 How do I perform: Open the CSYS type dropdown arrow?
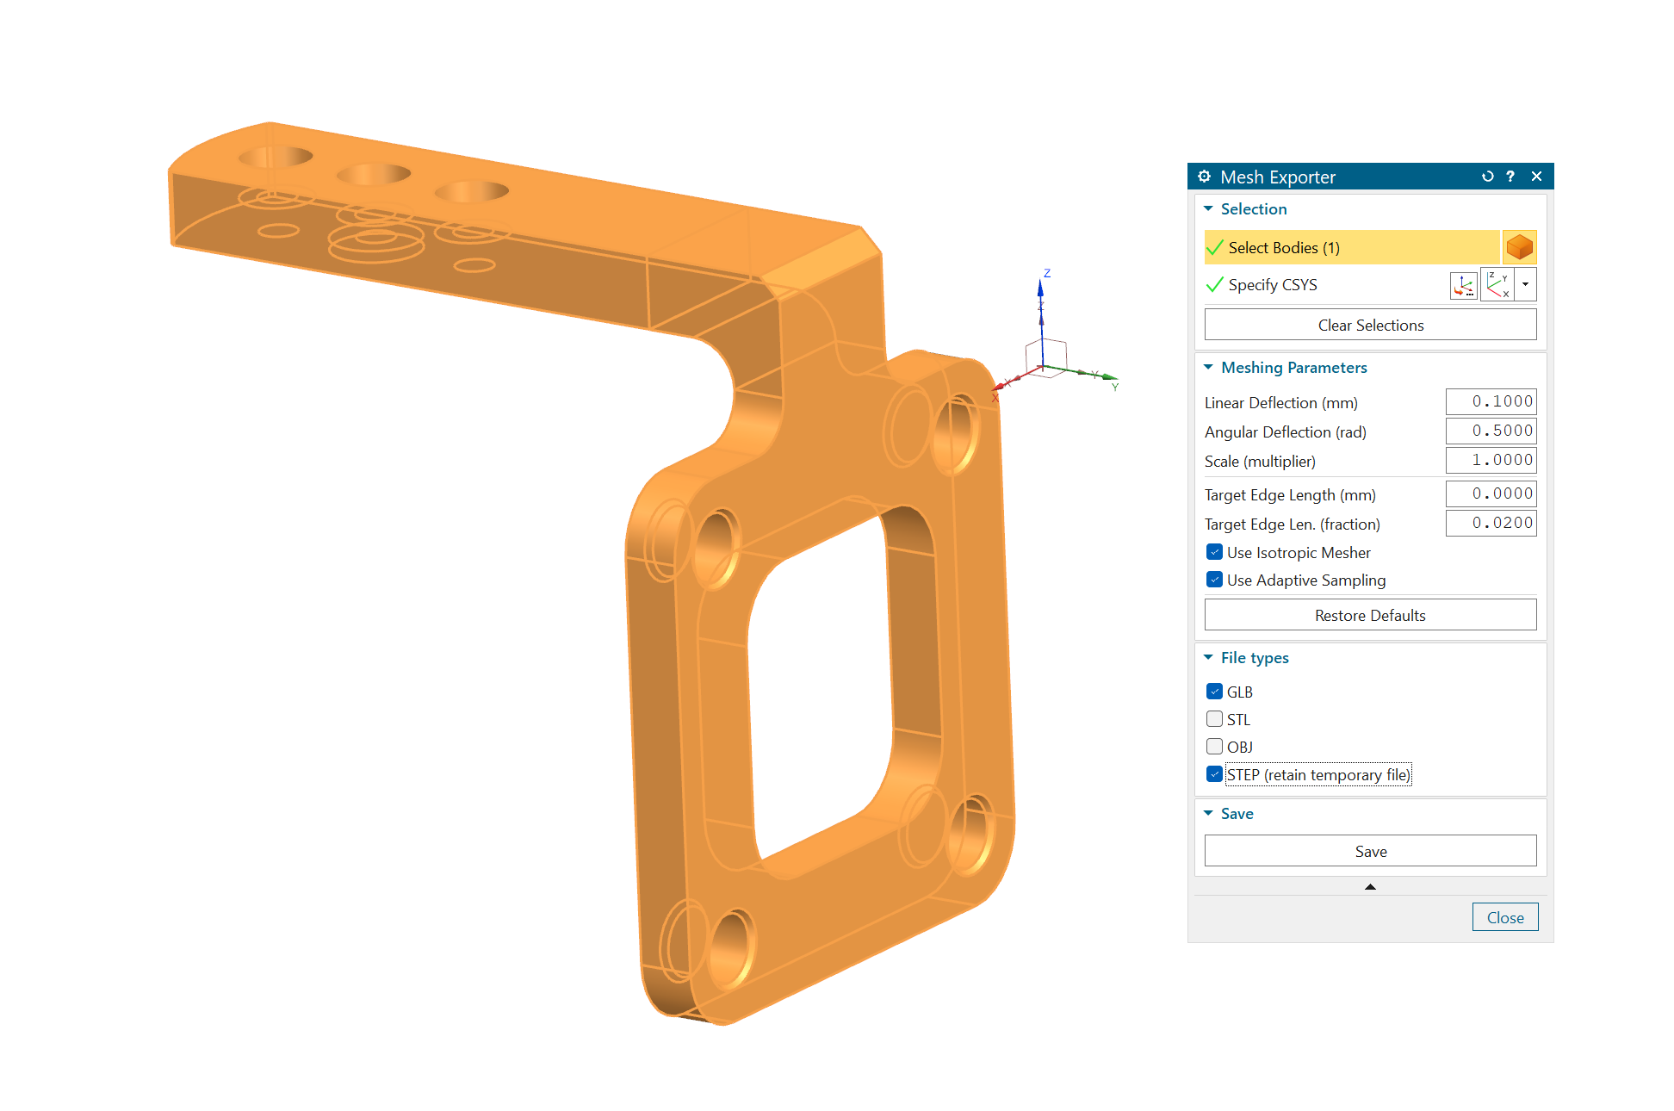tap(1525, 285)
